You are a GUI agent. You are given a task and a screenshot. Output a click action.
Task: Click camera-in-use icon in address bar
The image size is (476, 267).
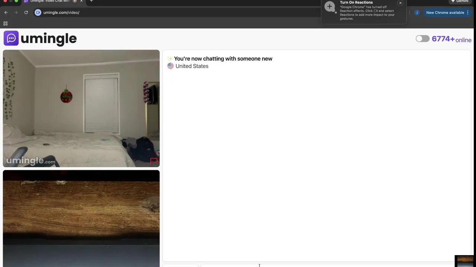(x=38, y=12)
